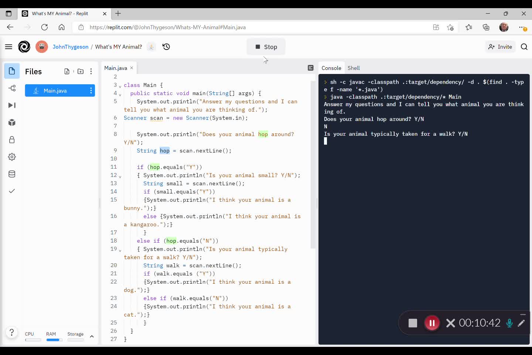Select Main.java in file tree
Screen dimensions: 532x355
point(60,91)
